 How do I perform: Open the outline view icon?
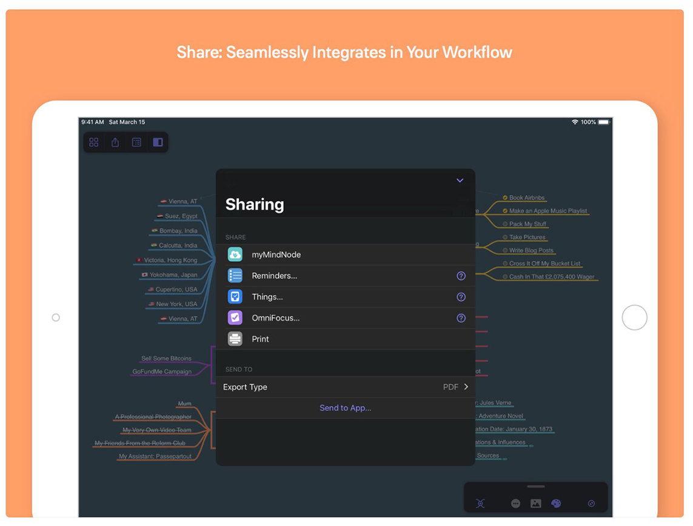coord(136,142)
